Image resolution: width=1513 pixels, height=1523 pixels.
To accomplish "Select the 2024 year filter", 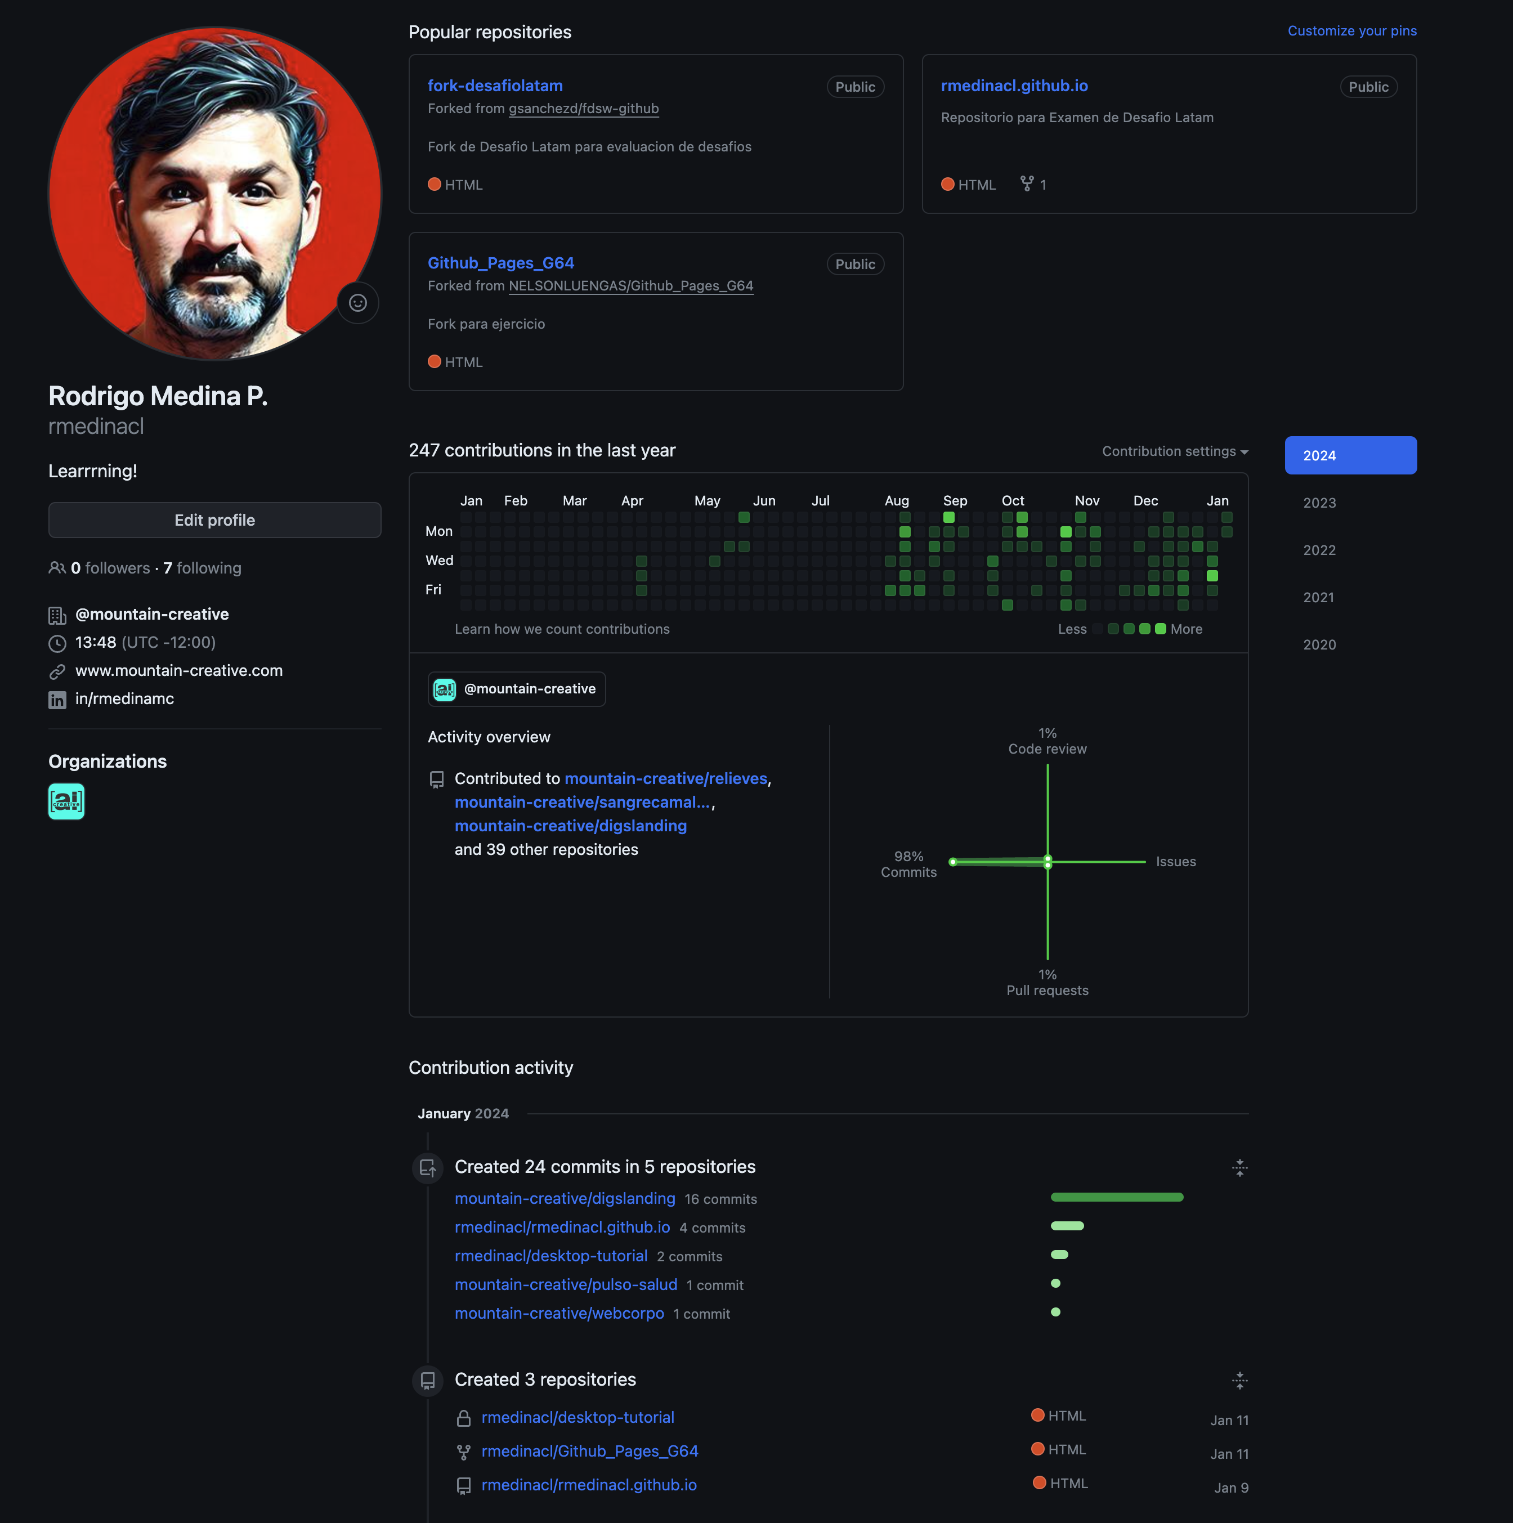I will pyautogui.click(x=1350, y=456).
